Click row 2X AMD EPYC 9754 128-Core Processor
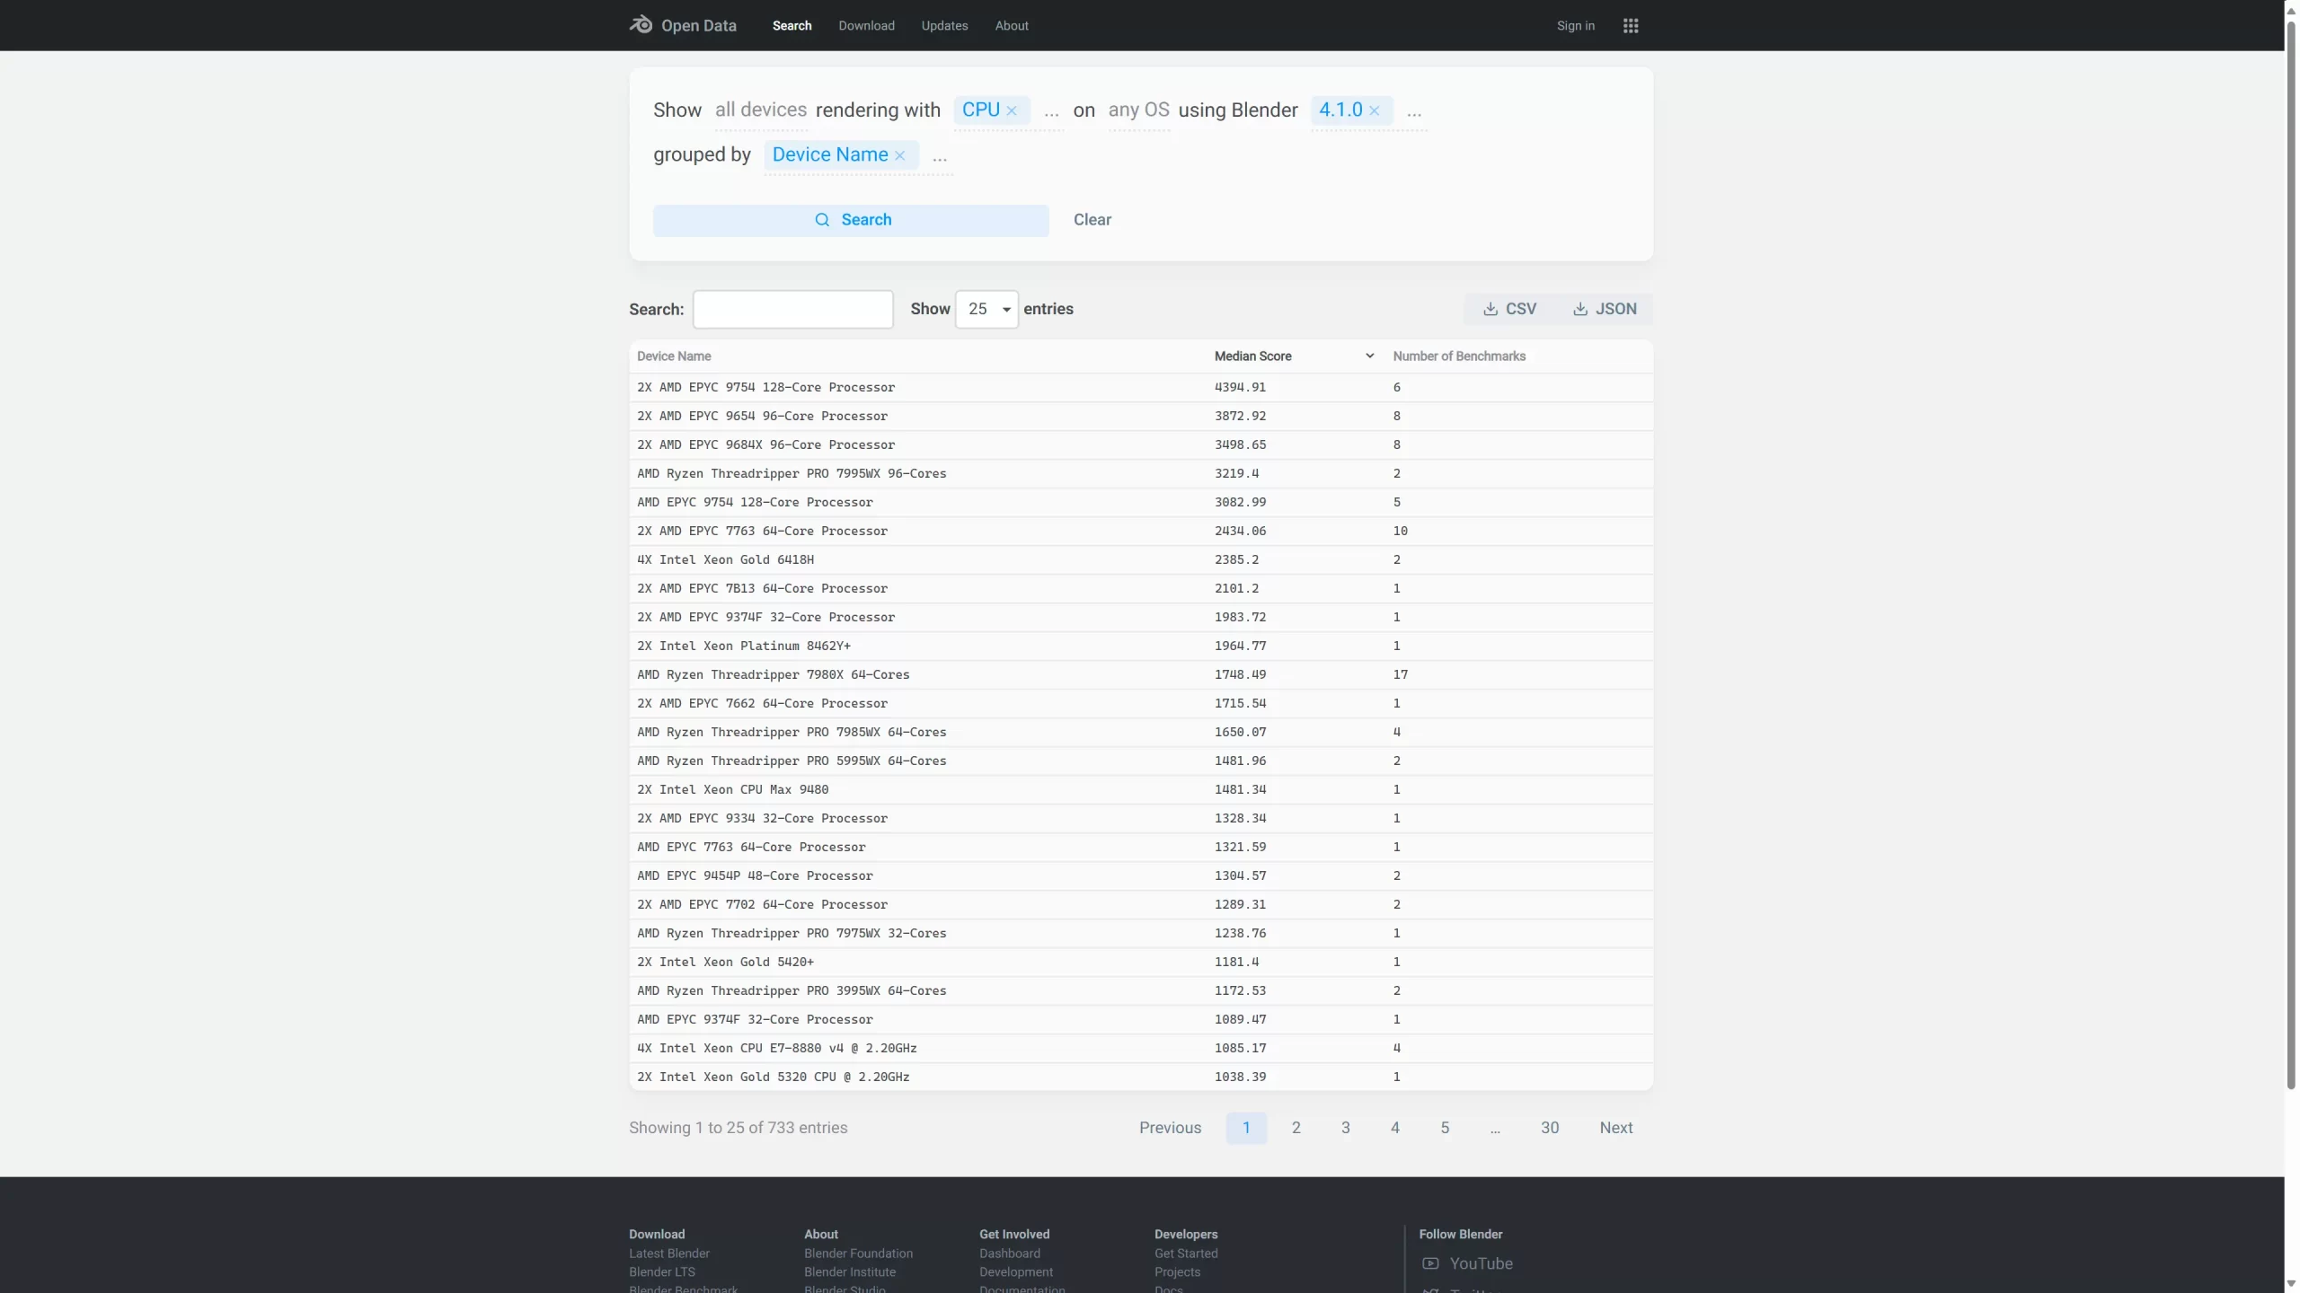 point(1140,388)
